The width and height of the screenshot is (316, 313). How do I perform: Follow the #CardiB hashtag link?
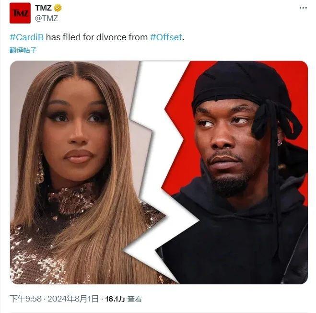click(26, 37)
